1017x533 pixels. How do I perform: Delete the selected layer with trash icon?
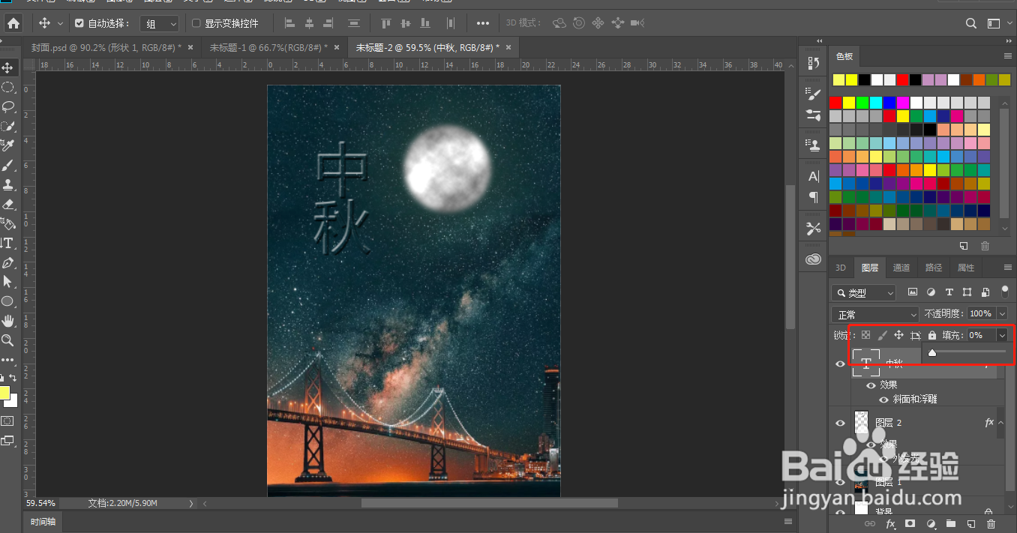pyautogui.click(x=991, y=523)
